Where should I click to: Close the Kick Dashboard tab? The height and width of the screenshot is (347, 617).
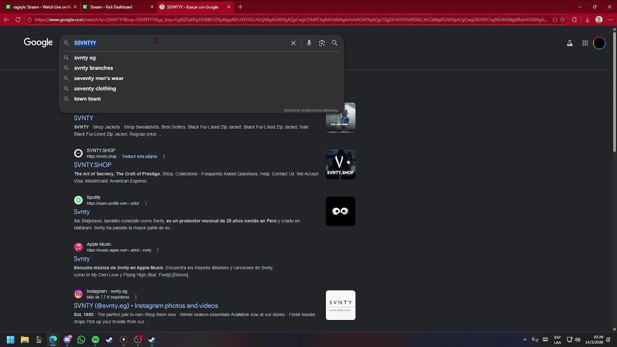(152, 7)
